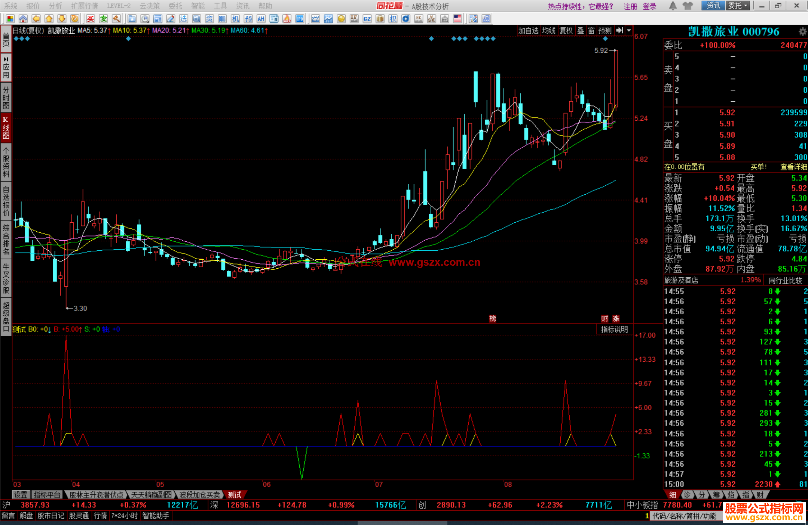Viewport: 808px width, 525px height.
Task: Click the notification bell icon
Action: click(x=673, y=6)
